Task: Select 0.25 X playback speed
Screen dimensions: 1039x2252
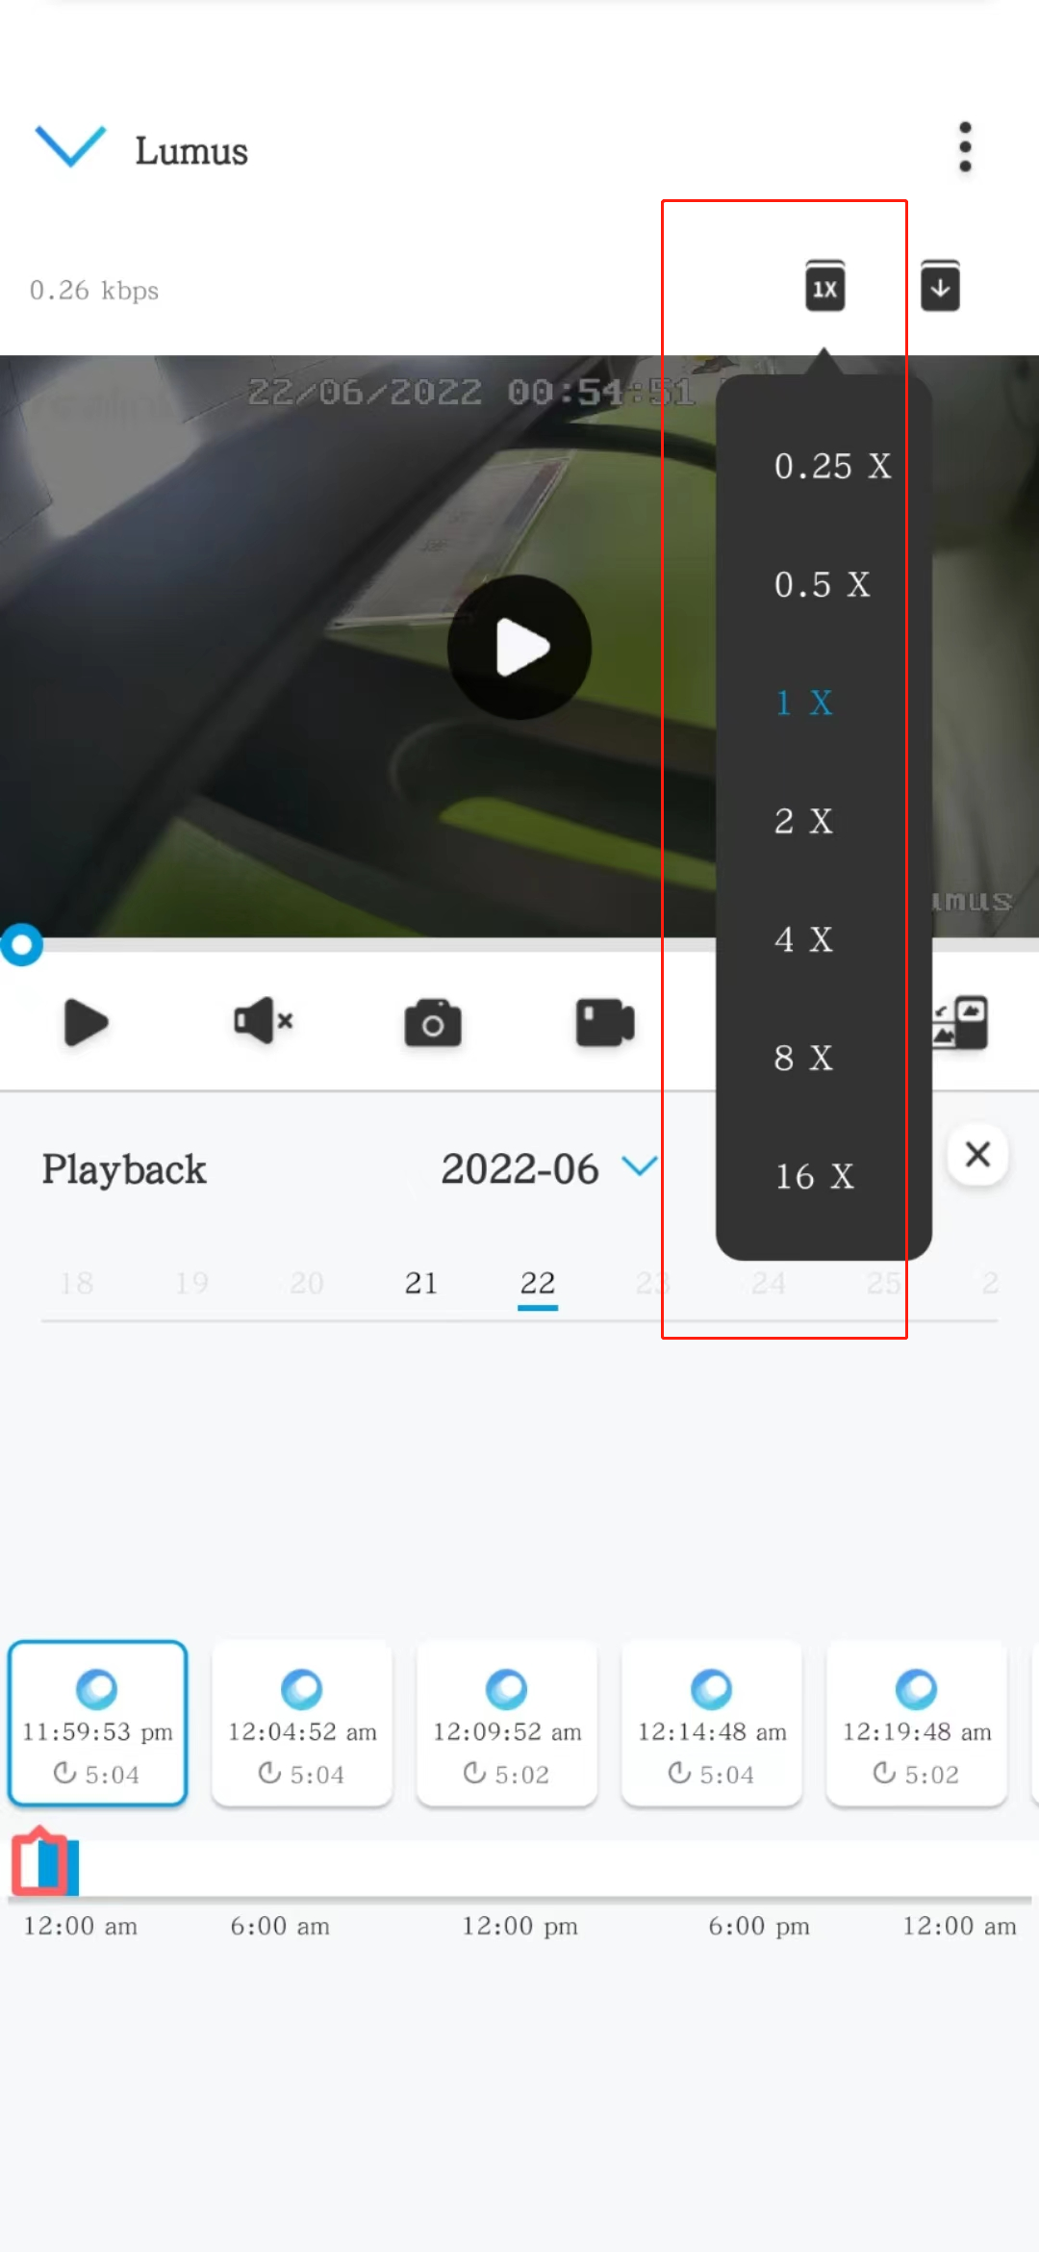Action: click(833, 467)
